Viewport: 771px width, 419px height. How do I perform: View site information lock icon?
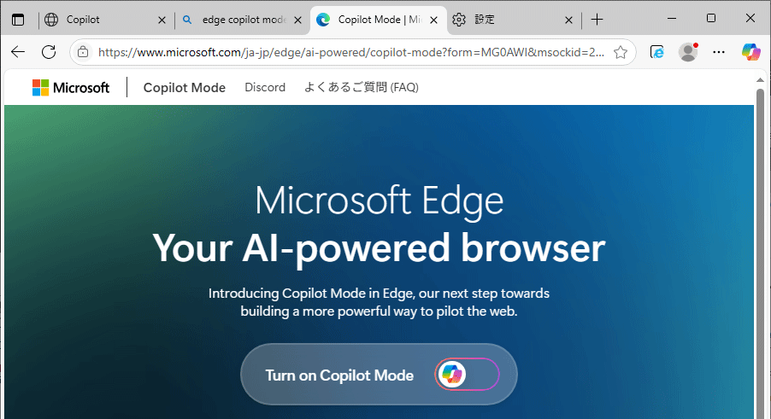(83, 52)
